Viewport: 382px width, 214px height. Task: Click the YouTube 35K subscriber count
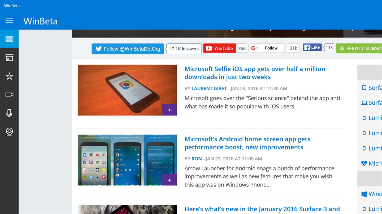(x=242, y=48)
